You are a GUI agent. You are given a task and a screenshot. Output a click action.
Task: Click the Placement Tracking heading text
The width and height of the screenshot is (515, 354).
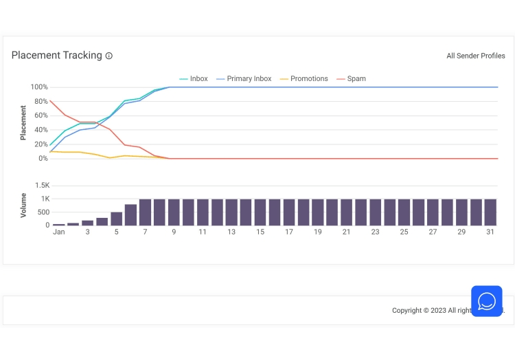click(x=56, y=56)
